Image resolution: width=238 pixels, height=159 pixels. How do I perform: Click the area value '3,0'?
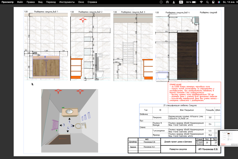click(x=210, y=118)
